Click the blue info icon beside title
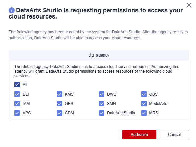The height and width of the screenshot is (147, 196). coord(12,10)
